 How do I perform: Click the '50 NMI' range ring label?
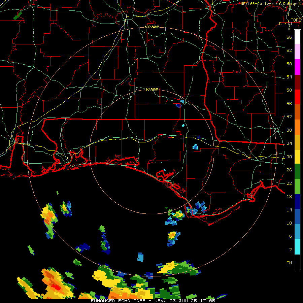(151, 89)
